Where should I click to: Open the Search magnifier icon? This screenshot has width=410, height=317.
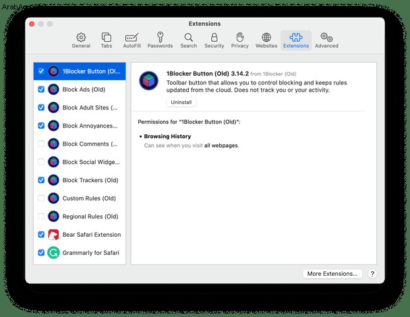point(189,37)
